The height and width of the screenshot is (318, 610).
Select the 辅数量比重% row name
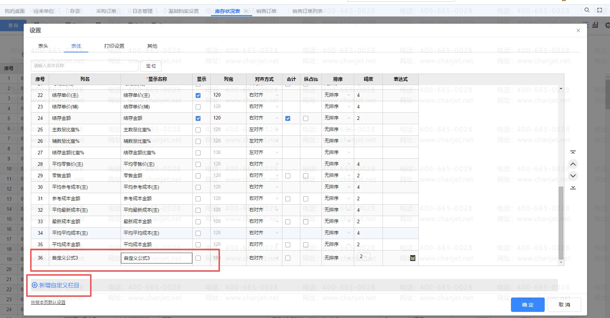click(66, 141)
